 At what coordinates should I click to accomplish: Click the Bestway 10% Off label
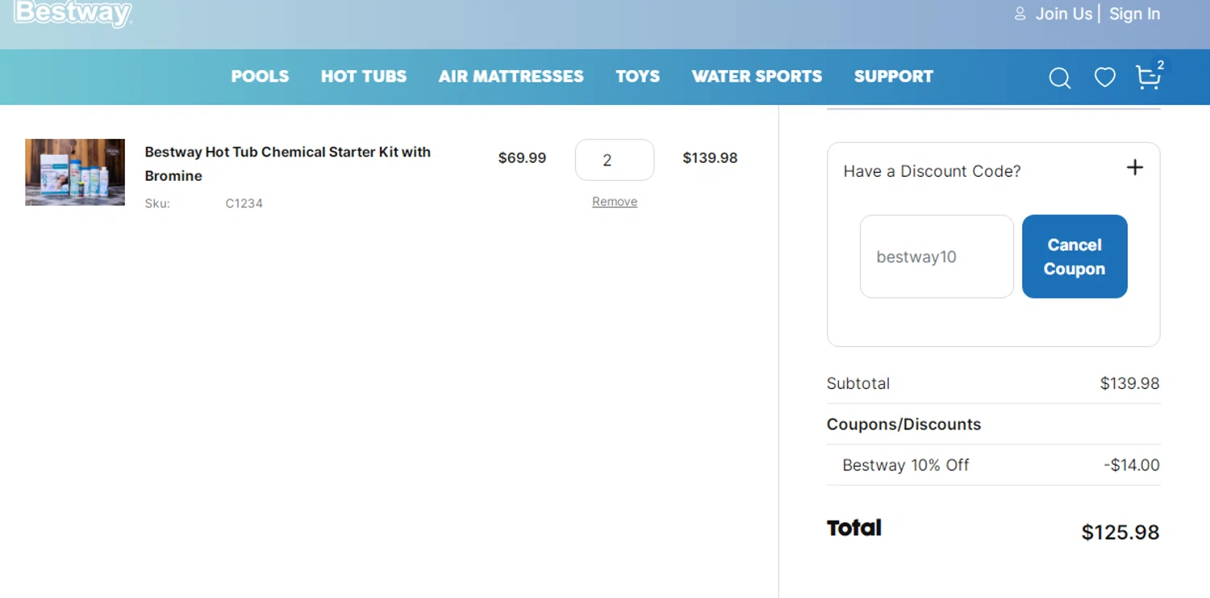[x=906, y=465]
